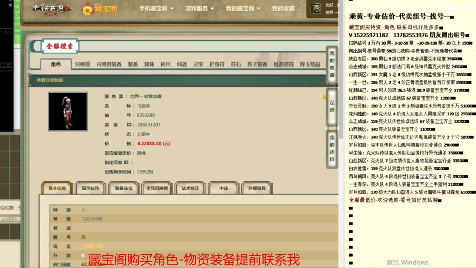Image resolution: width=476 pixels, height=268 pixels.
Task: Open the 神兵 category tab
Action: [165, 64]
